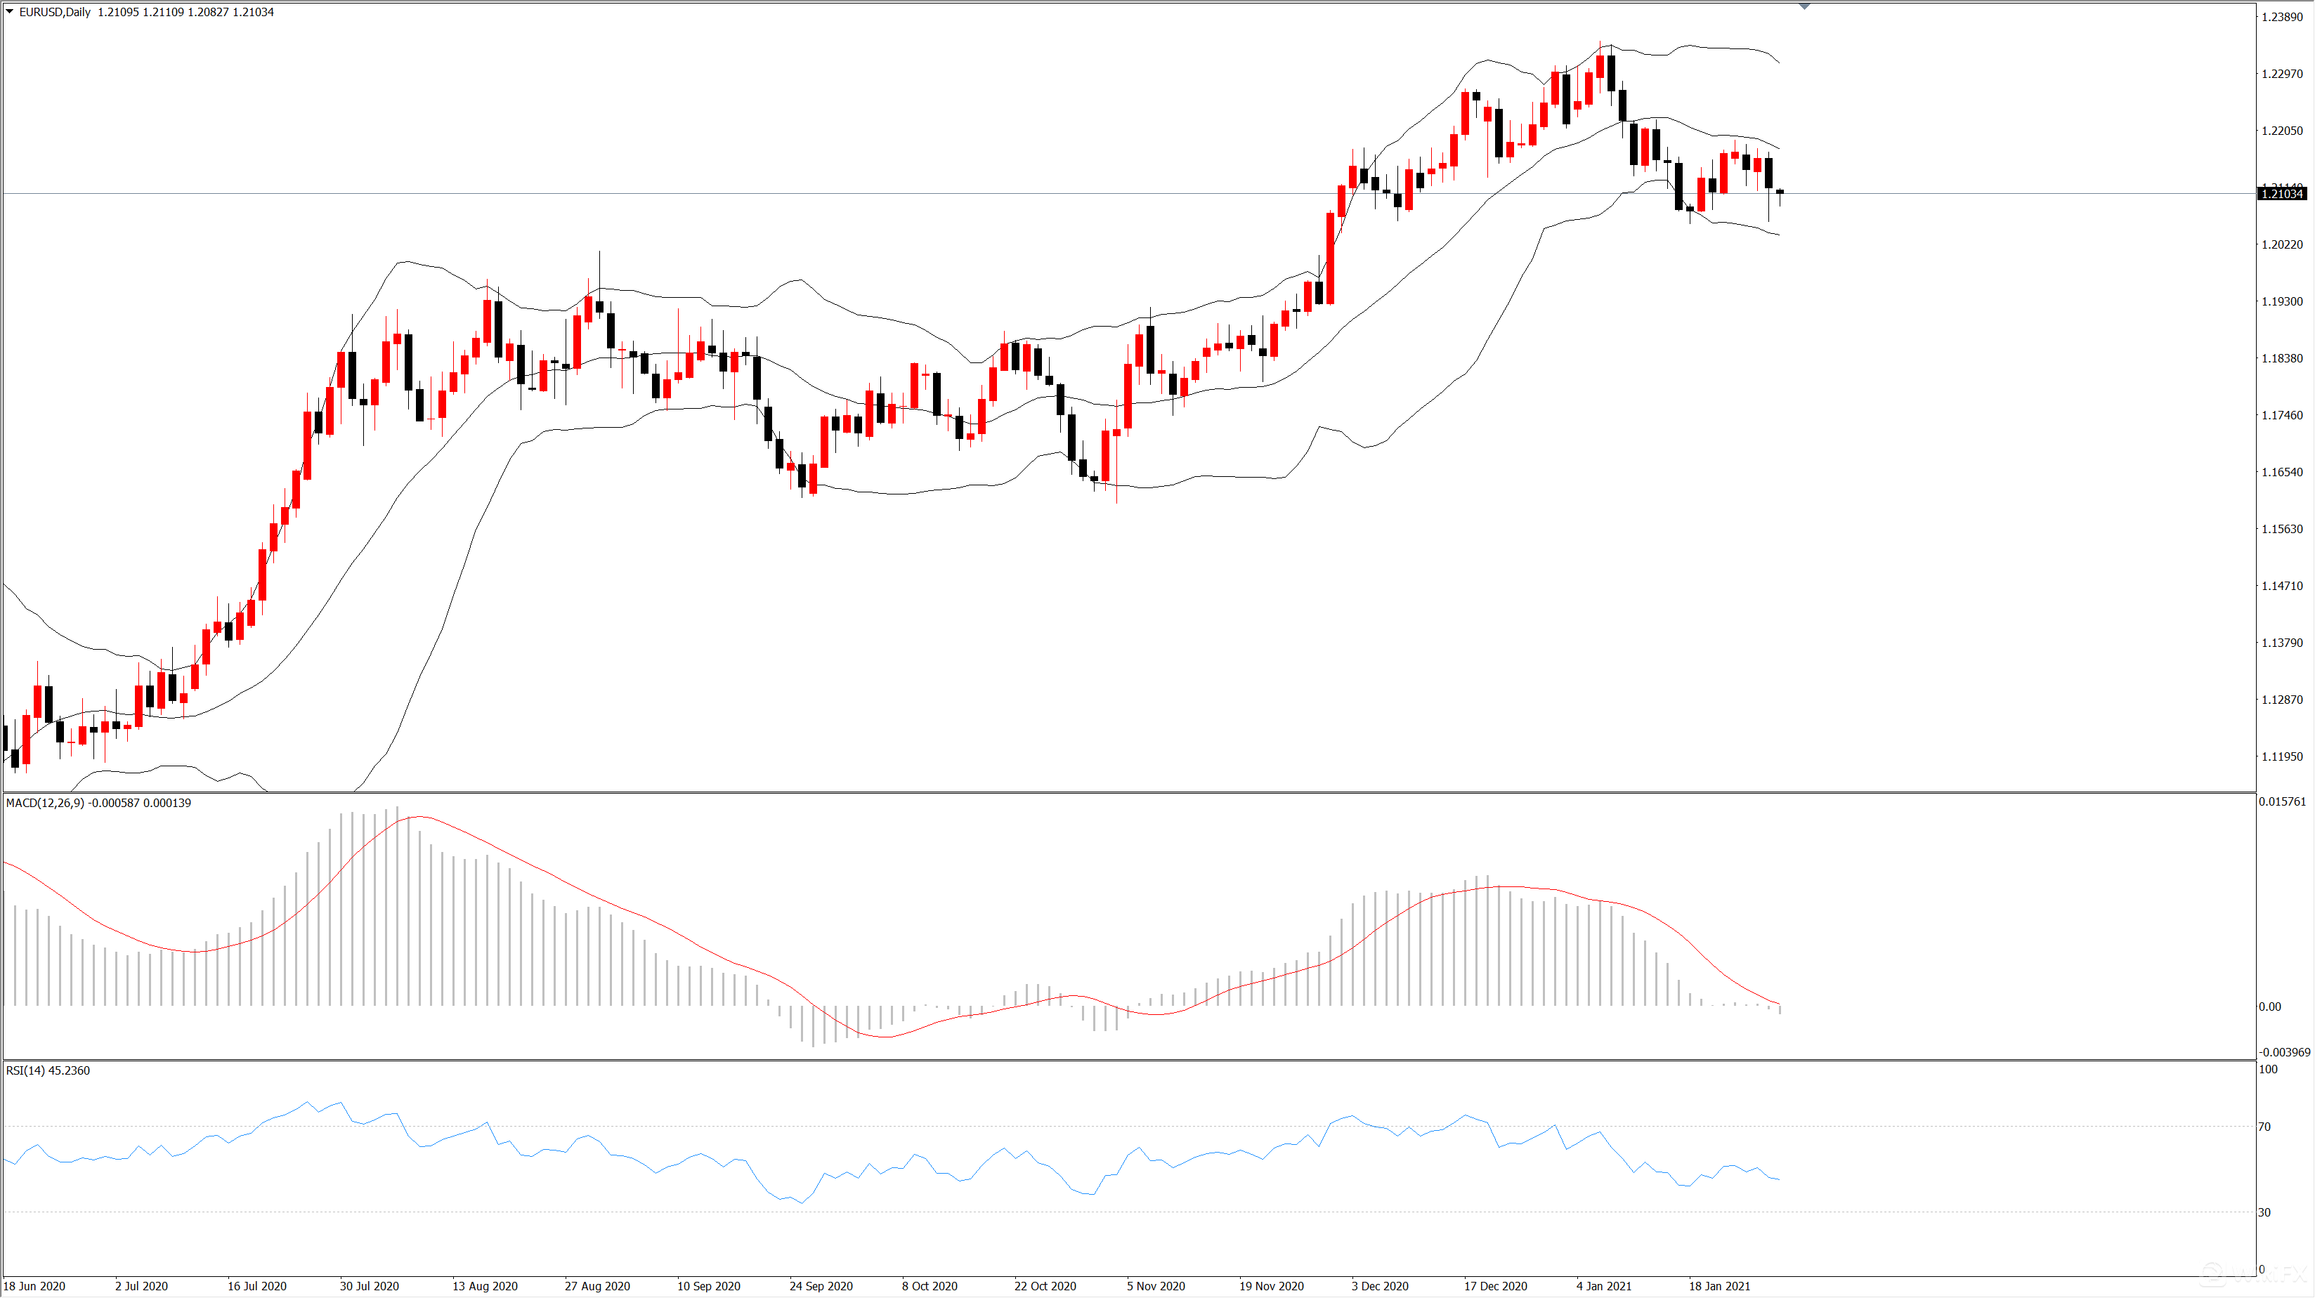This screenshot has width=2315, height=1298.
Task: Click the 18 Jan 2021 date label
Action: coord(1719,1286)
